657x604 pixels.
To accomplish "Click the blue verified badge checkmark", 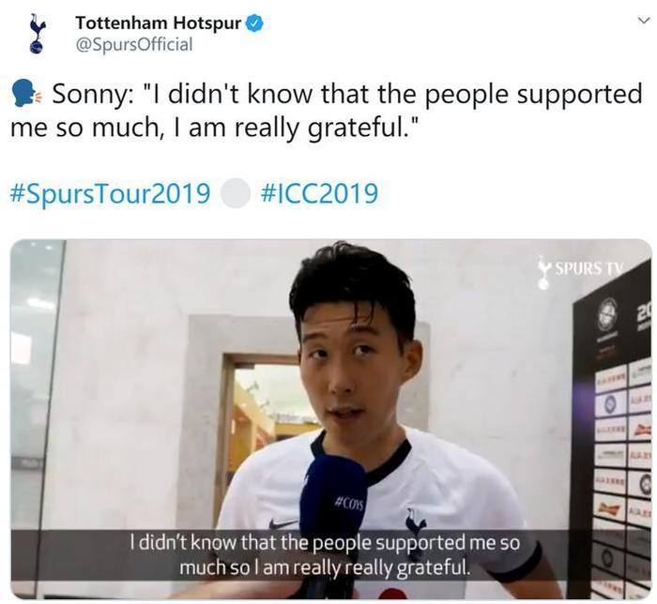I will point(254,23).
